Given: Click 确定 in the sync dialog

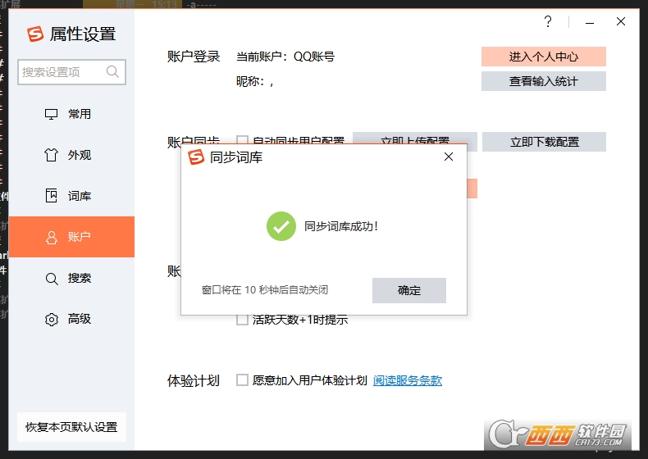Looking at the screenshot, I should tap(409, 290).
